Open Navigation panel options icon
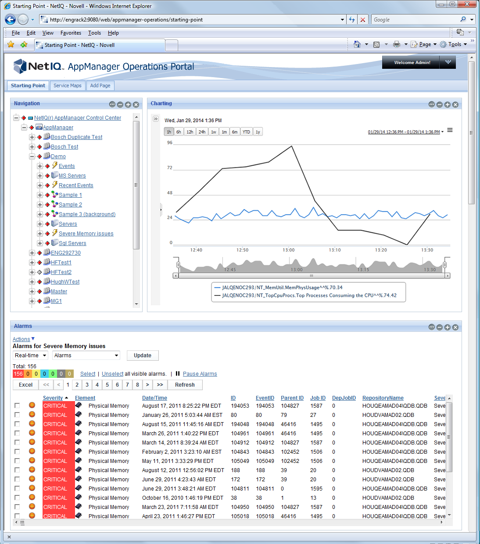The image size is (480, 544). click(112, 104)
